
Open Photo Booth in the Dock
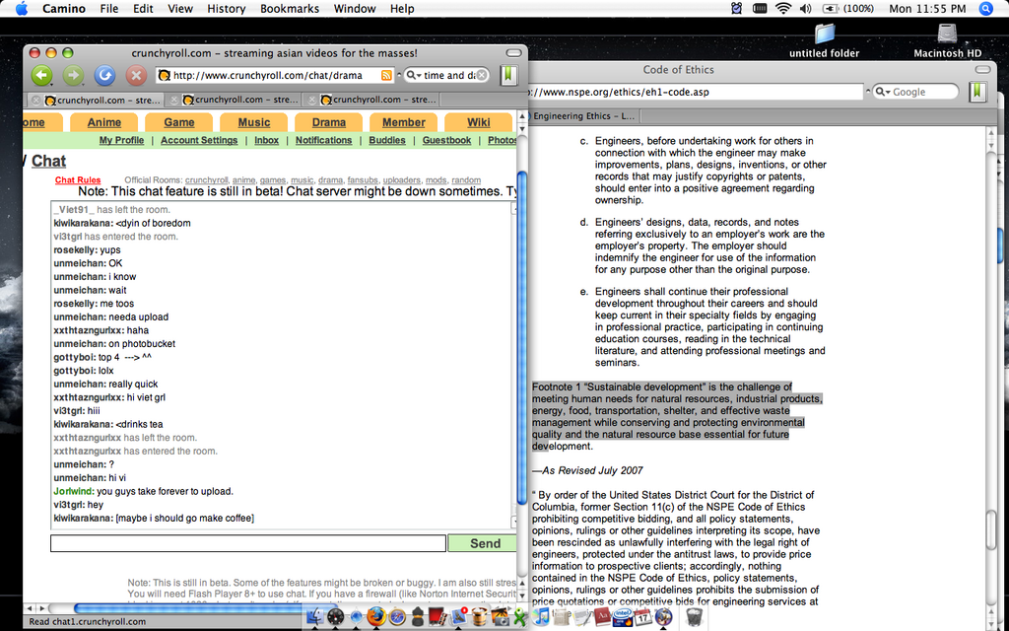coord(438,616)
